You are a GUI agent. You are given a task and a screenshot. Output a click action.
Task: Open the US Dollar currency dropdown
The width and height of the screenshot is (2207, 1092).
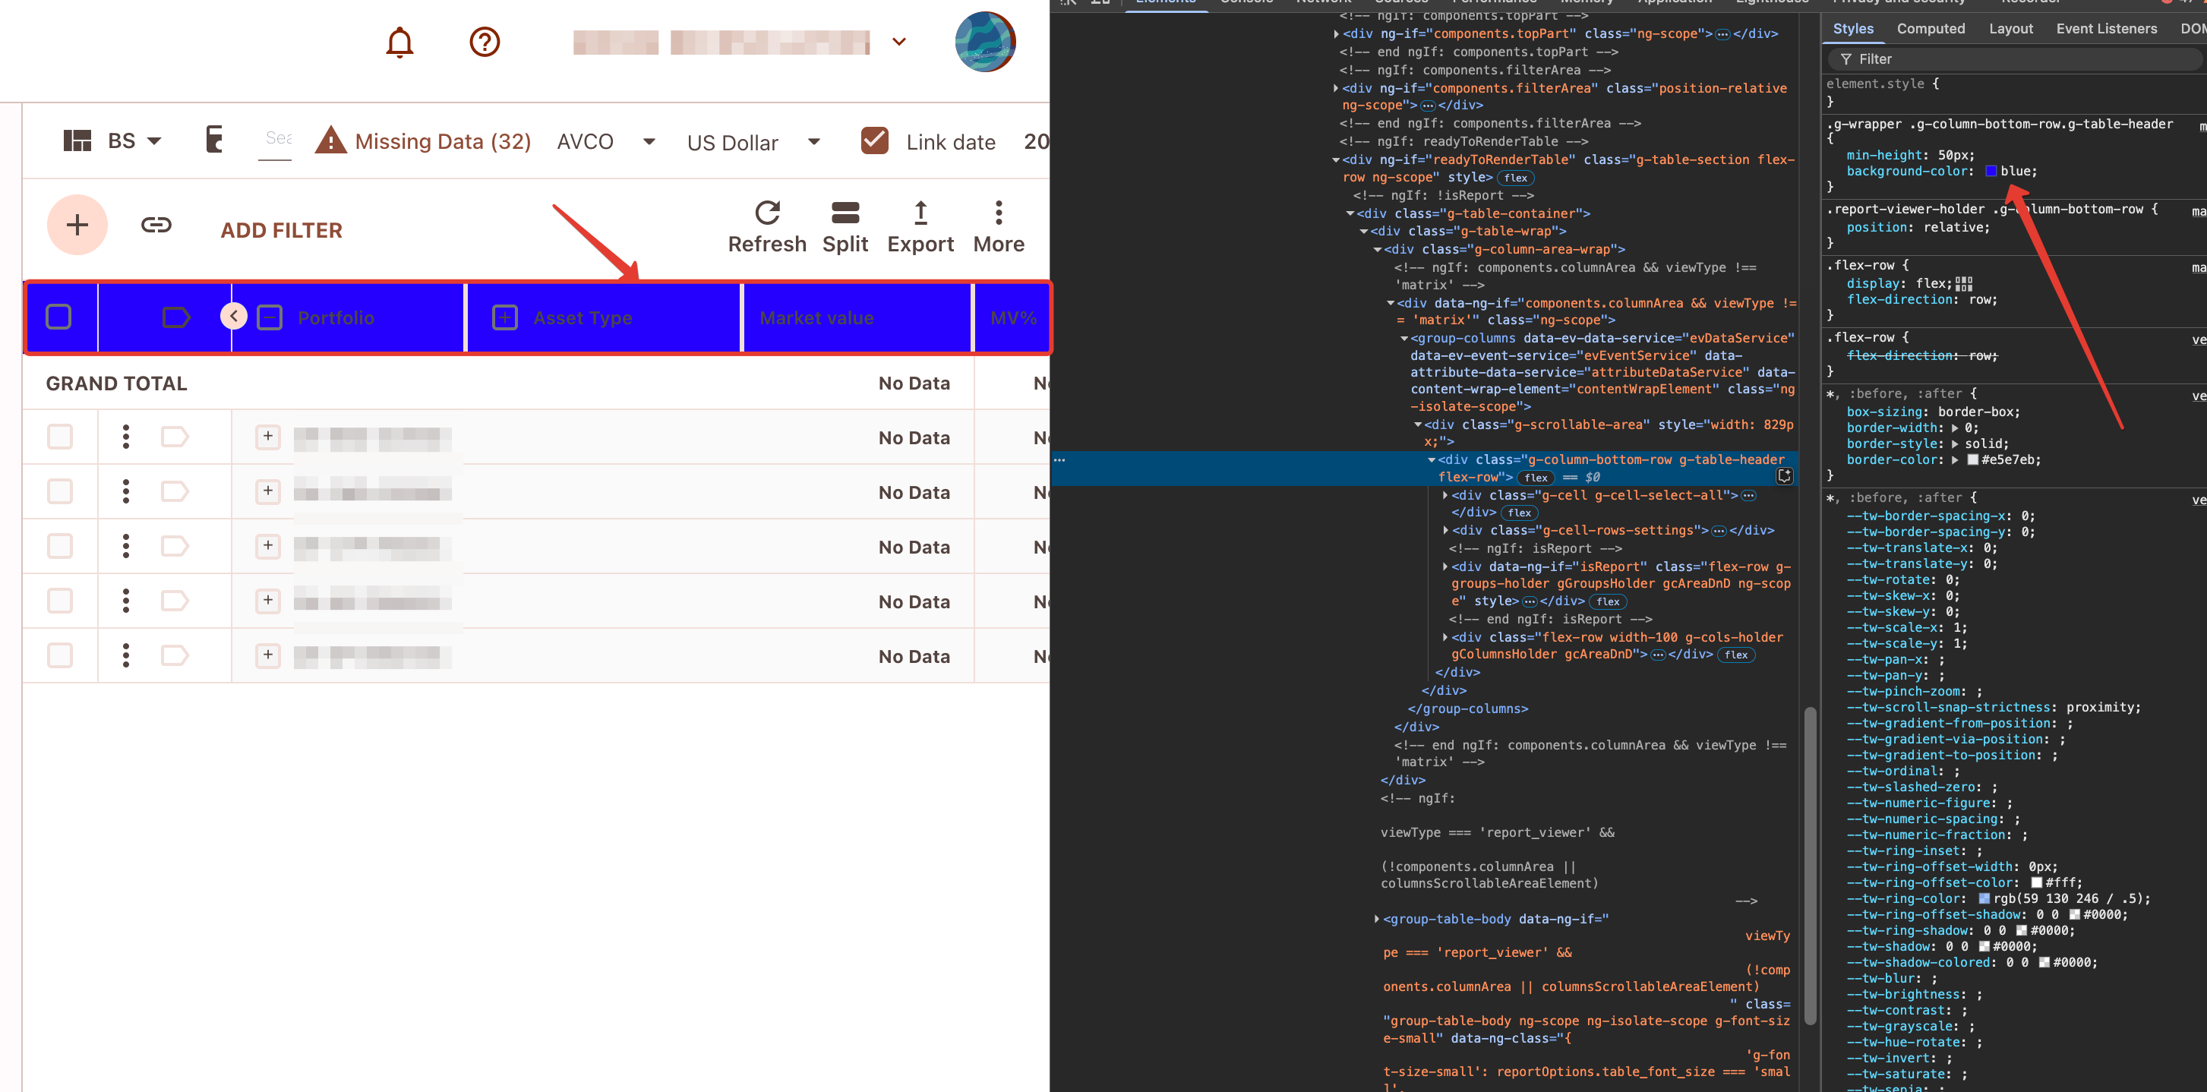(753, 142)
